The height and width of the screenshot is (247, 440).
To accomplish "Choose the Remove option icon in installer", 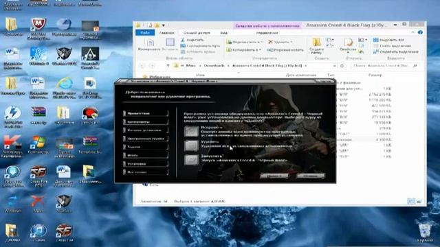I will [x=191, y=145].
